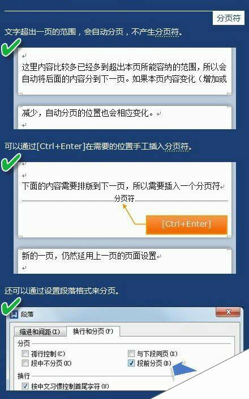249x399 pixels.
Task: Click the paragraph starting 这里内容比较多
Action: (x=124, y=73)
